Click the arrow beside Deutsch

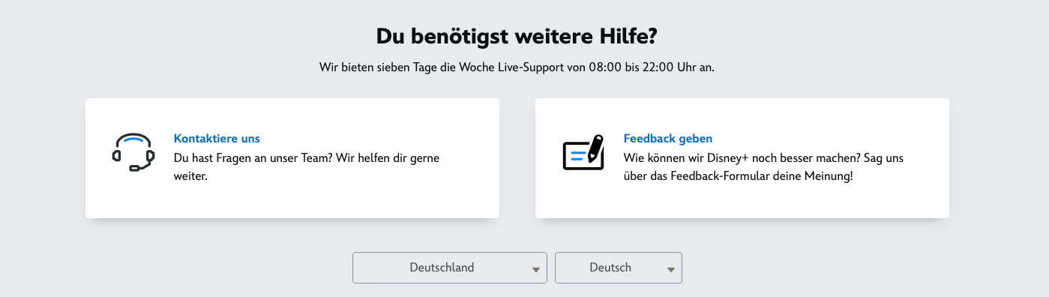(x=670, y=269)
